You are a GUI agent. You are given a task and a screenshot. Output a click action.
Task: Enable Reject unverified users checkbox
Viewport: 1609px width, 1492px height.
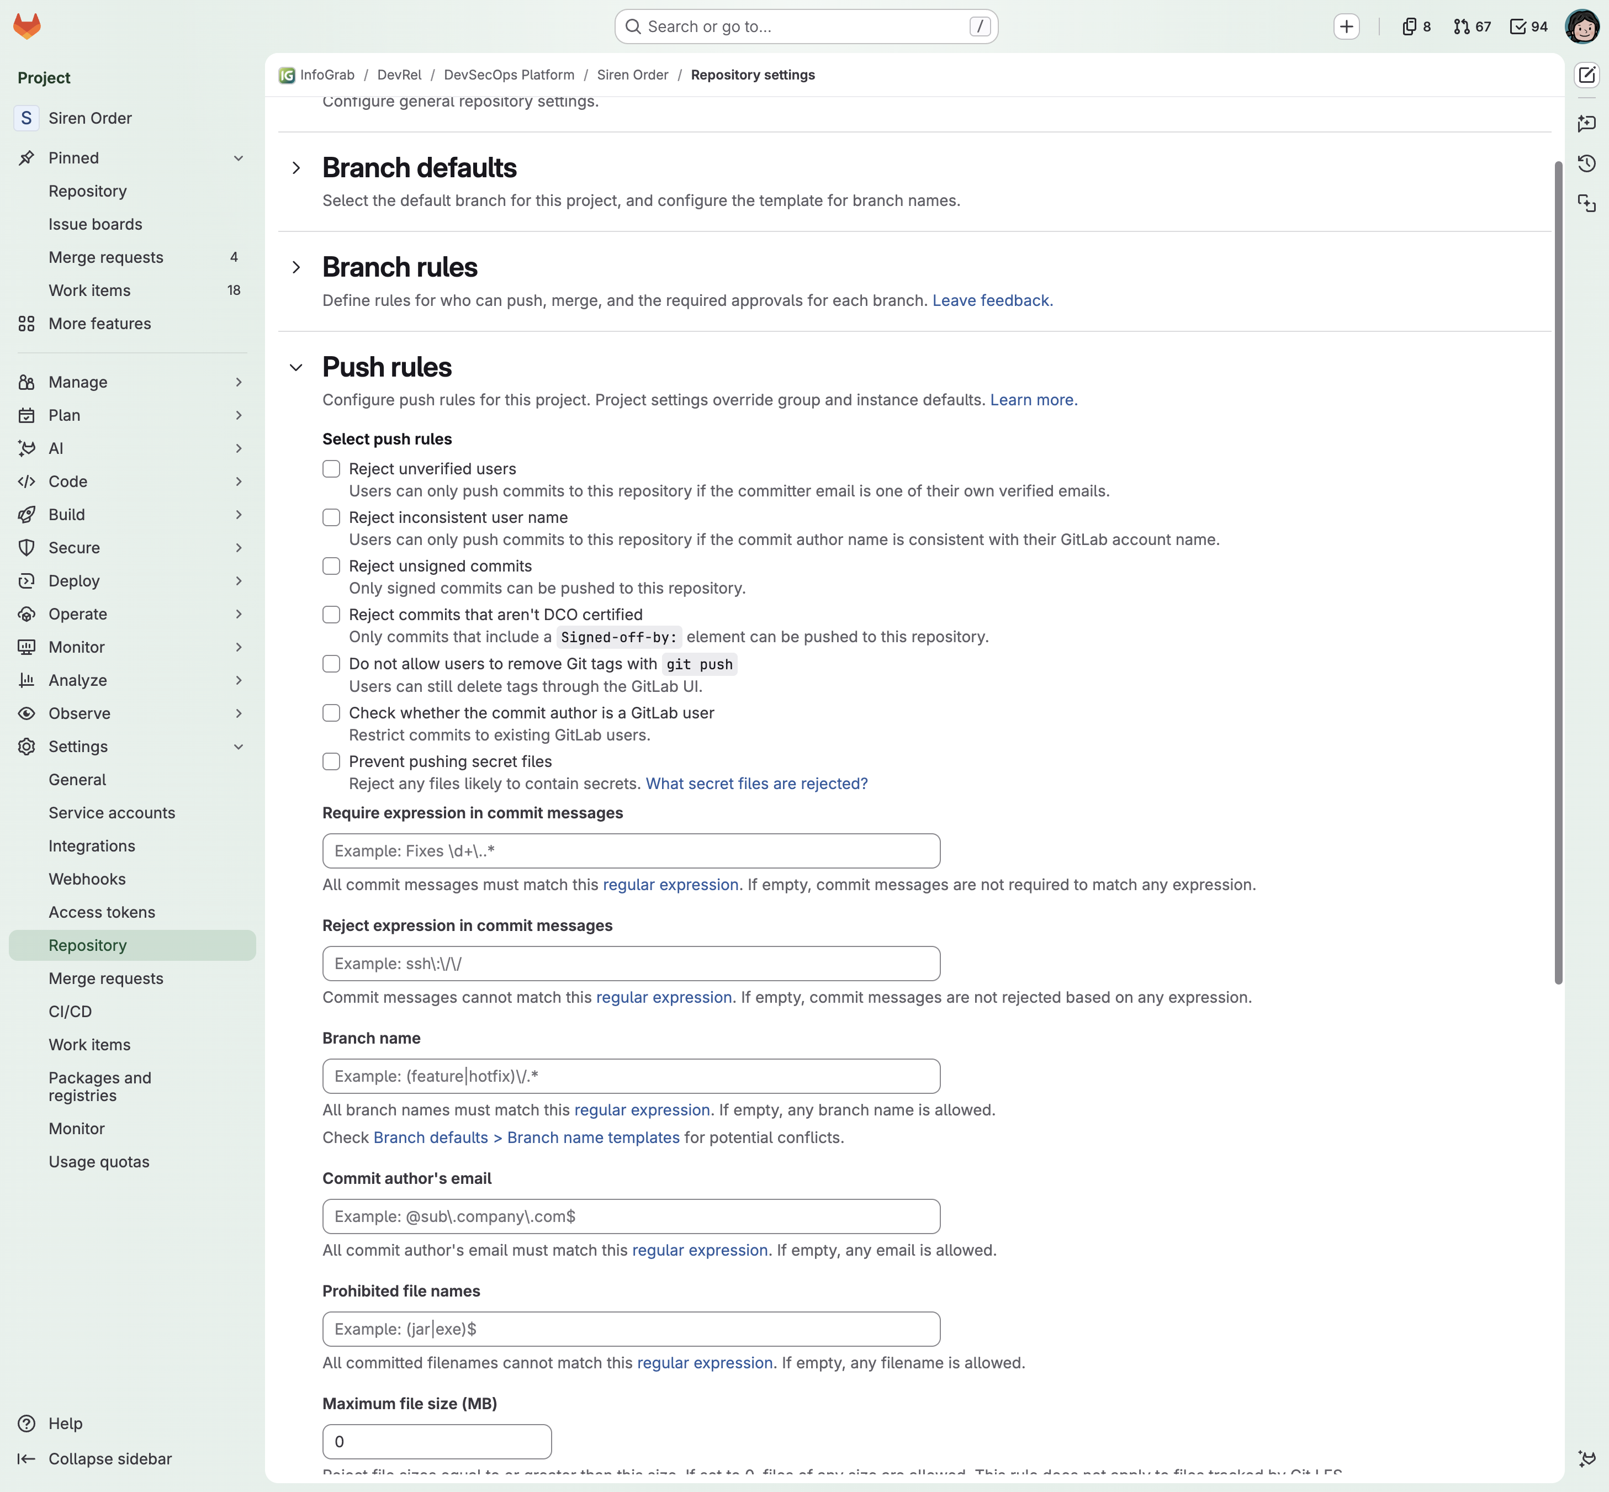[331, 469]
